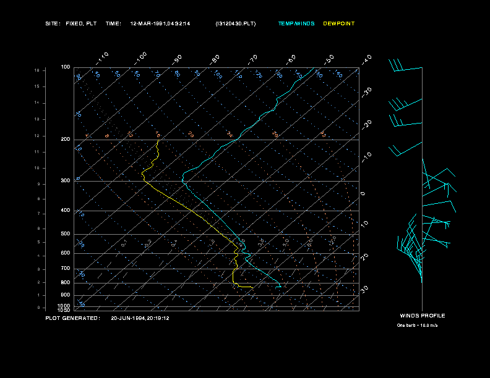
Task: Click the WINDS PROFILE caption
Action: point(423,316)
